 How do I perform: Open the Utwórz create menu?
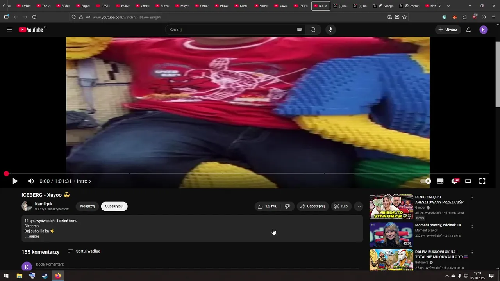(448, 30)
